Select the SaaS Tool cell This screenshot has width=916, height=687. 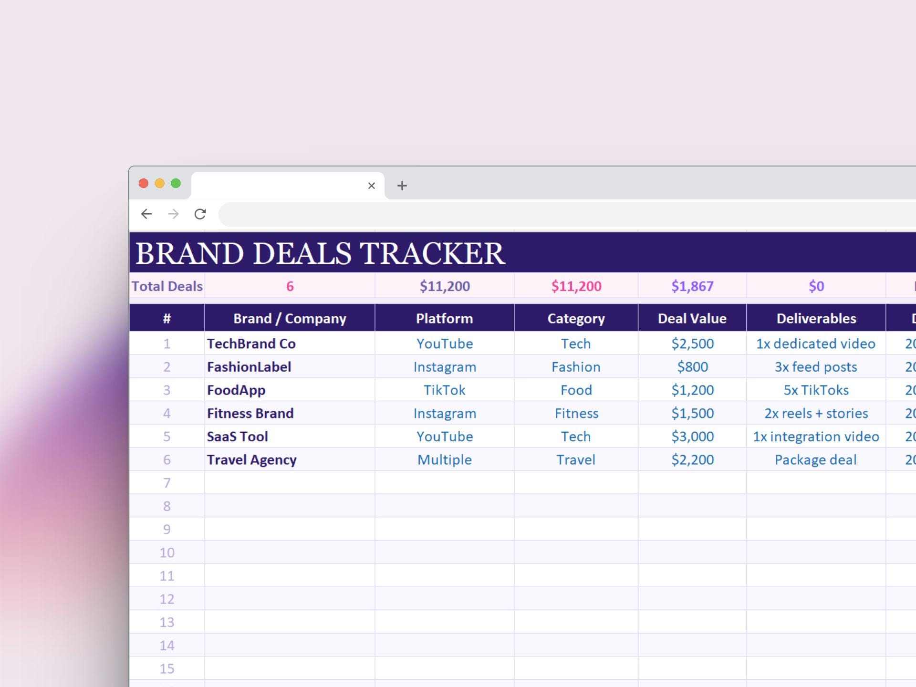[290, 437]
